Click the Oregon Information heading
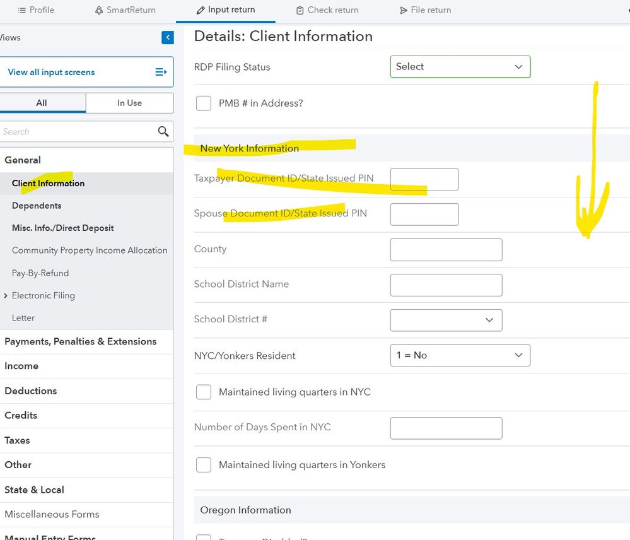Image resolution: width=630 pixels, height=540 pixels. (245, 510)
